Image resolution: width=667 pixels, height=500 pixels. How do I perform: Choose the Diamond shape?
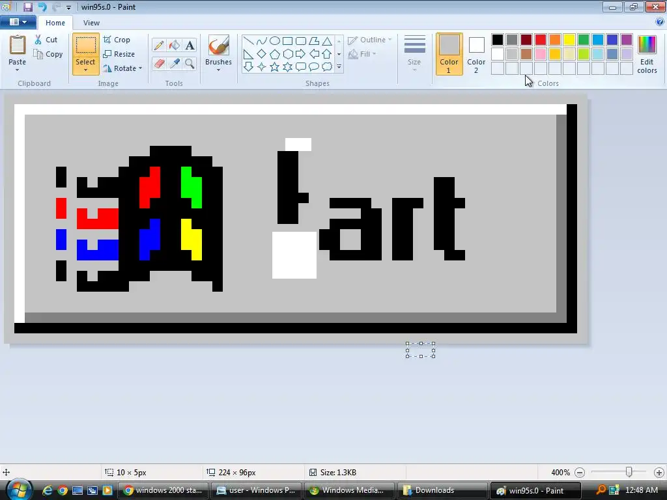(262, 54)
